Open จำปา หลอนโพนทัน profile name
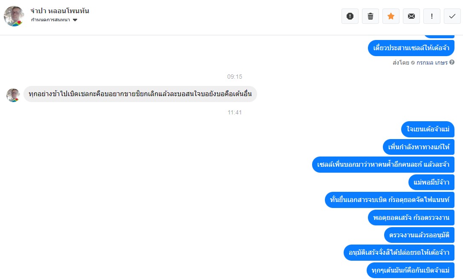The height and width of the screenshot is (279, 463). [60, 11]
